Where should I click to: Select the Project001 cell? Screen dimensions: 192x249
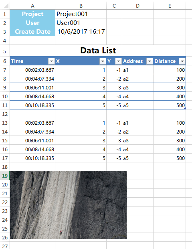(x=81, y=14)
